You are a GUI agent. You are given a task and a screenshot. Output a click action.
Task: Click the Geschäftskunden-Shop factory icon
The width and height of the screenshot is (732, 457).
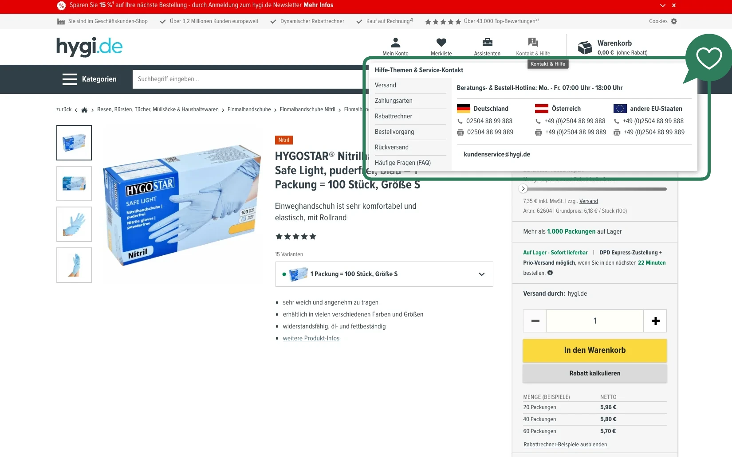(x=61, y=21)
